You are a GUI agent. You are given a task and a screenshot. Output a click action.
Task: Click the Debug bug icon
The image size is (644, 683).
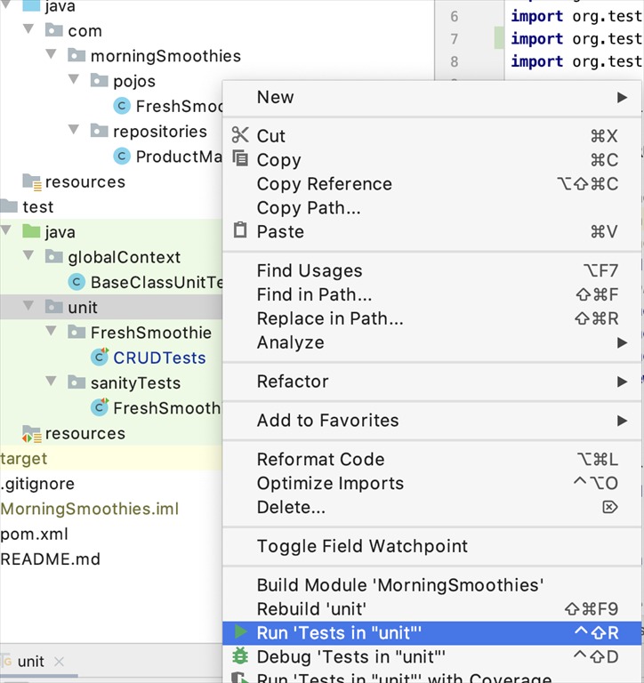pos(240,656)
